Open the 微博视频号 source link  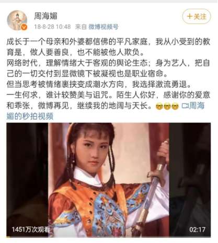click(x=104, y=27)
